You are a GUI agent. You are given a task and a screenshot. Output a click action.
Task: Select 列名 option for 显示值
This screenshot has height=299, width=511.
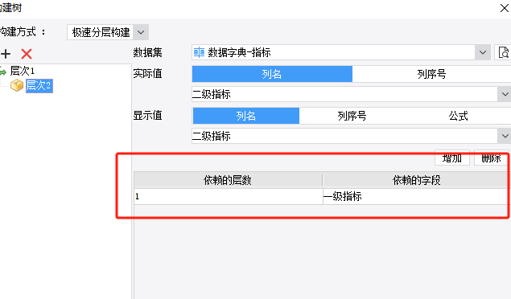(246, 116)
